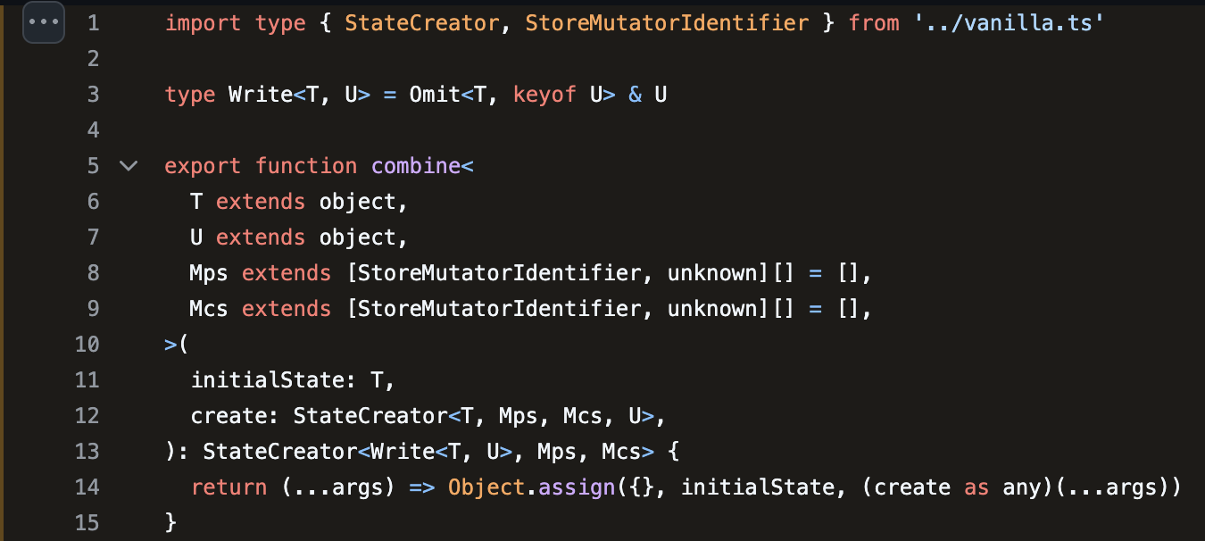The width and height of the screenshot is (1205, 541).
Task: Collapse the combine function at line 5
Action: pyautogui.click(x=129, y=165)
